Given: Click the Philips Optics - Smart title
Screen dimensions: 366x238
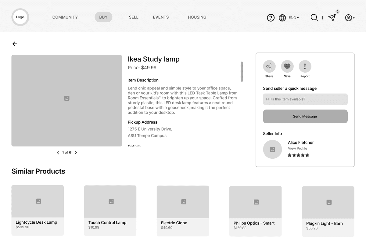Looking at the screenshot, I should [254, 223].
